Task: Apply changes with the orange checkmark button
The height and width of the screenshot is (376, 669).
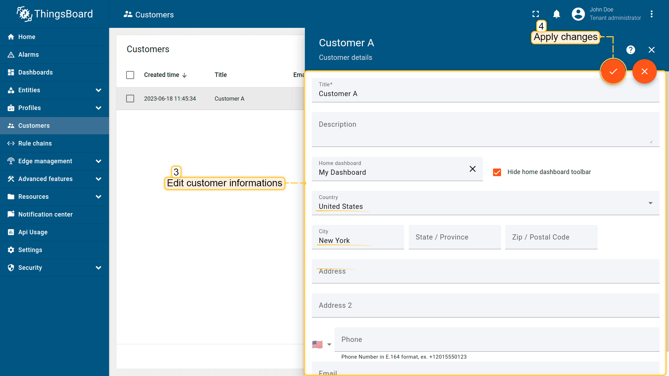Action: coord(613,71)
